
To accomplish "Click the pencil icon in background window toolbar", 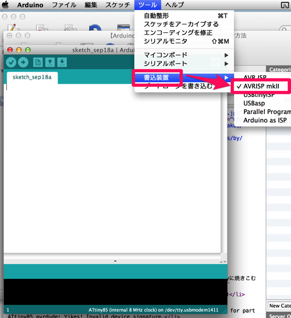I will coord(13,27).
